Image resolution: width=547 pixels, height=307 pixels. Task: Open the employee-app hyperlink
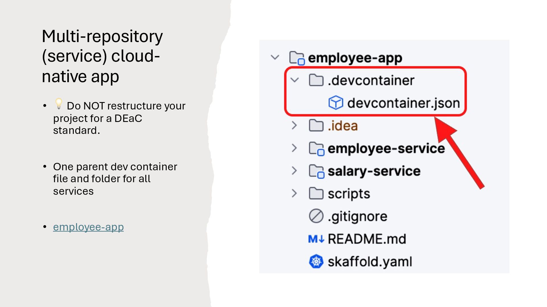(88, 227)
